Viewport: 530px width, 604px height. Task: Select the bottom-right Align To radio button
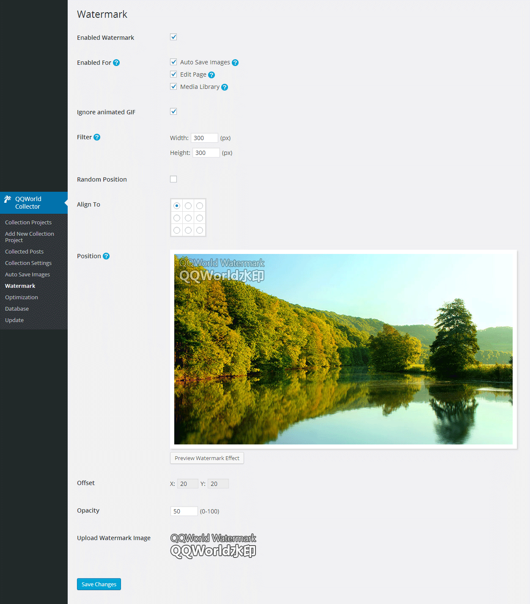coord(200,230)
